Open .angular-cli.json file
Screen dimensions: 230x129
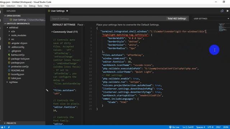coord(19,43)
